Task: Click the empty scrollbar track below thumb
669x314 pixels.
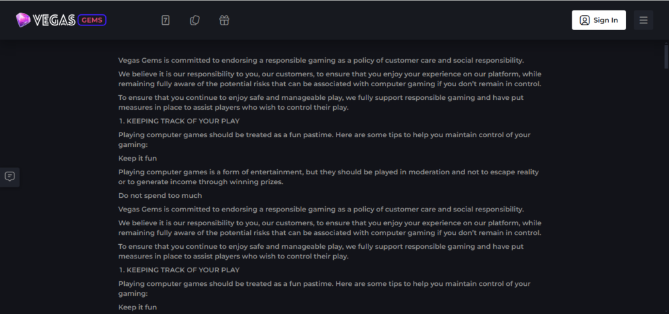Action: 666,192
